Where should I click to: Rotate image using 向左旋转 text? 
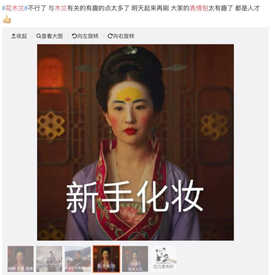[x=85, y=36]
